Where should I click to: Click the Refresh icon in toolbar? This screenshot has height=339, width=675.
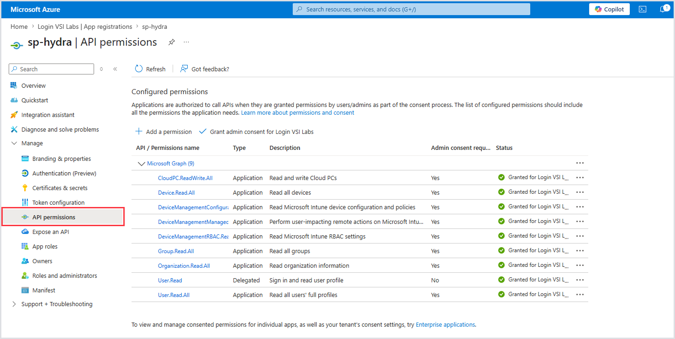139,69
